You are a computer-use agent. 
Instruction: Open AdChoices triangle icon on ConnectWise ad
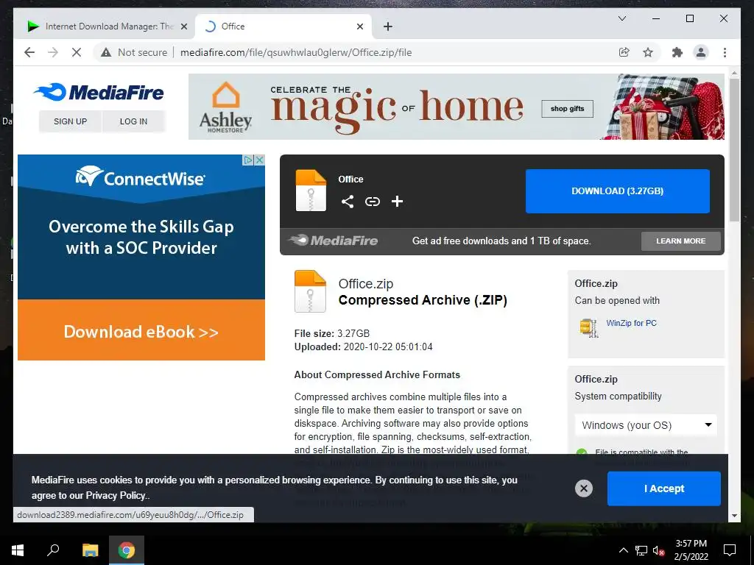click(248, 160)
